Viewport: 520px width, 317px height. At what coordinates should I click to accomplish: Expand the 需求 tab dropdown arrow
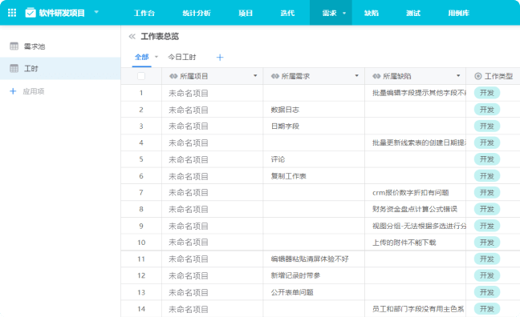(344, 14)
